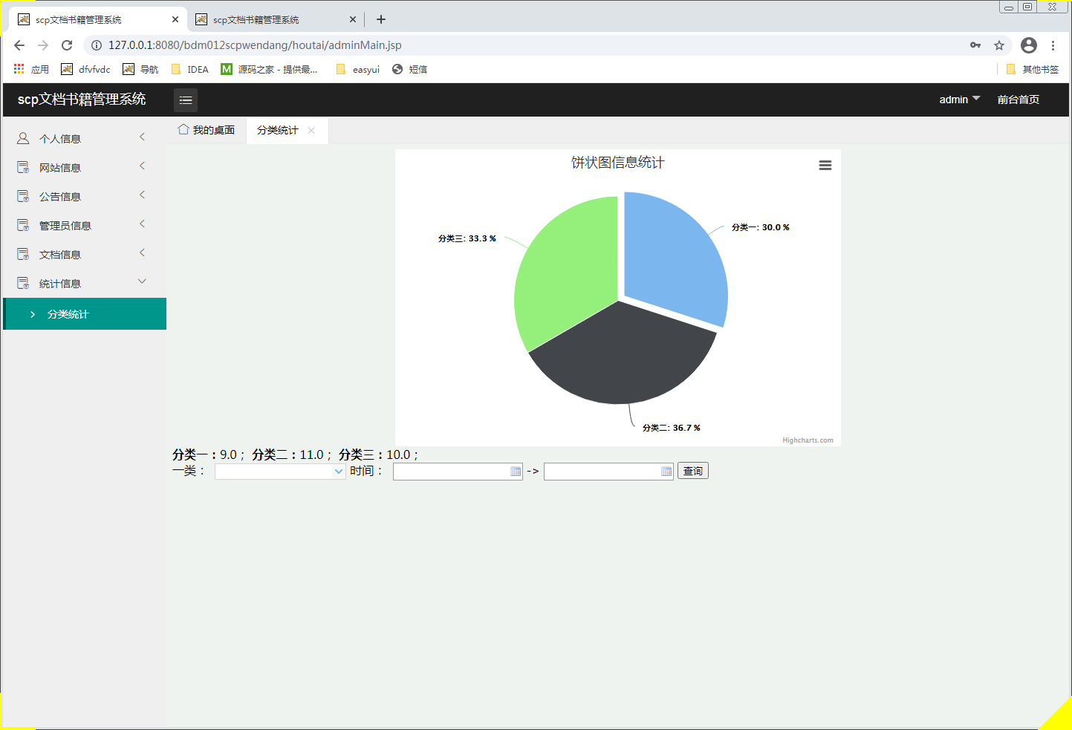Viewport: 1072px width, 730px height.
Task: Open the start date calendar picker icon
Action: coord(516,472)
